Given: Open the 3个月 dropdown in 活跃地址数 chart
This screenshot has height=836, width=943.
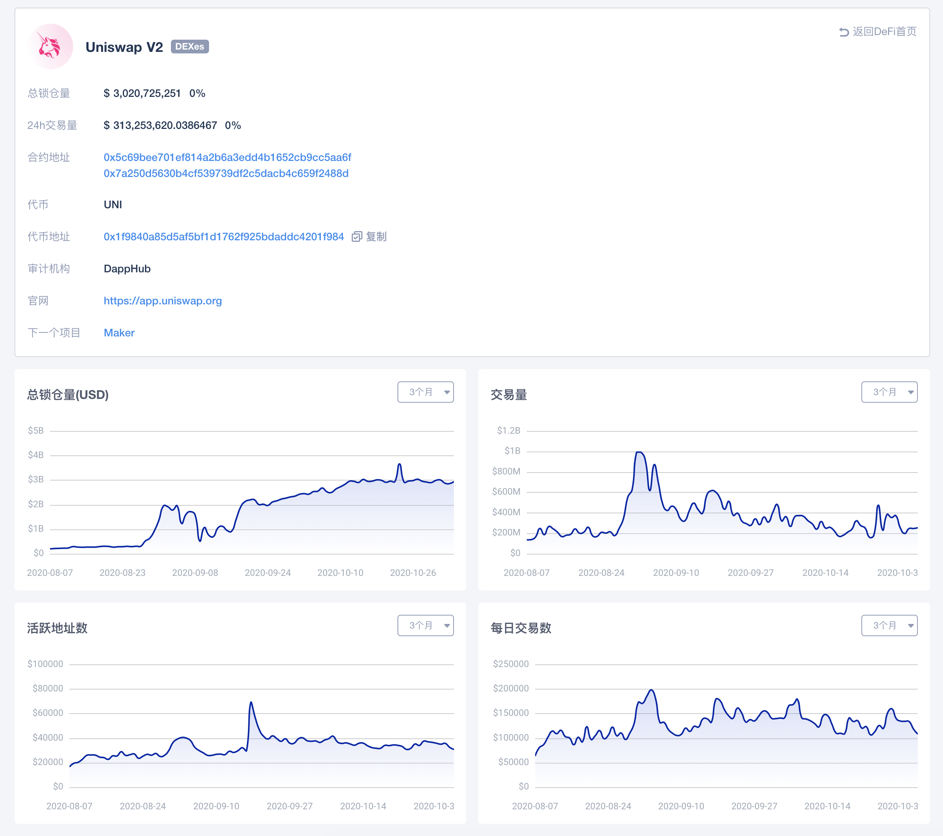Looking at the screenshot, I should (425, 625).
